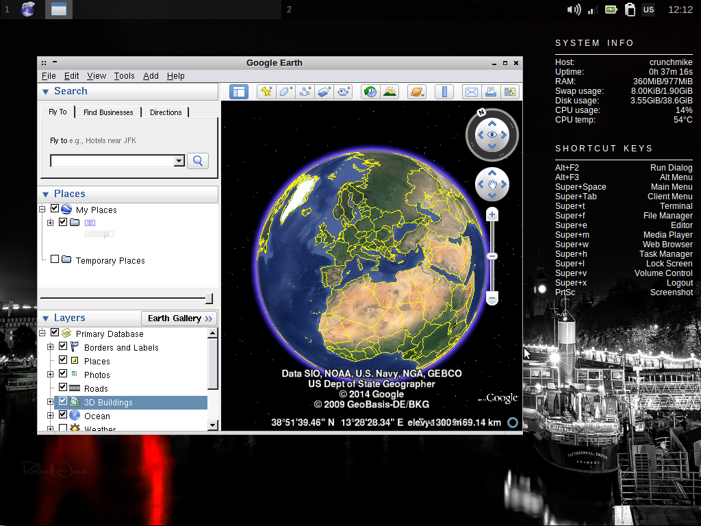
Task: Add a polygon tool icon
Action: (x=285, y=92)
